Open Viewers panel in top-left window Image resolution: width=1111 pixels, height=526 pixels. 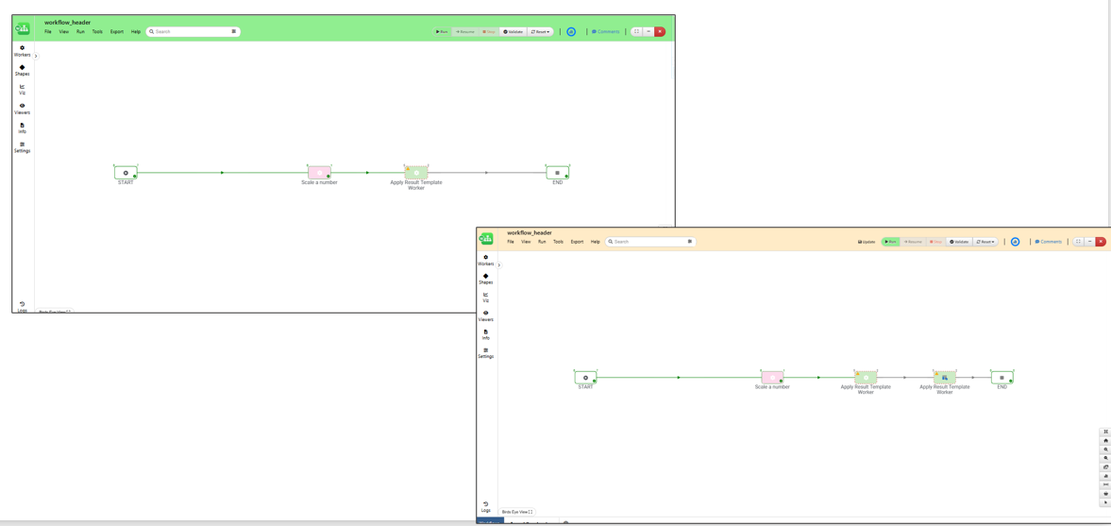coord(22,109)
